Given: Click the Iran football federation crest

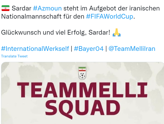Looking at the screenshot, I should point(82,73).
